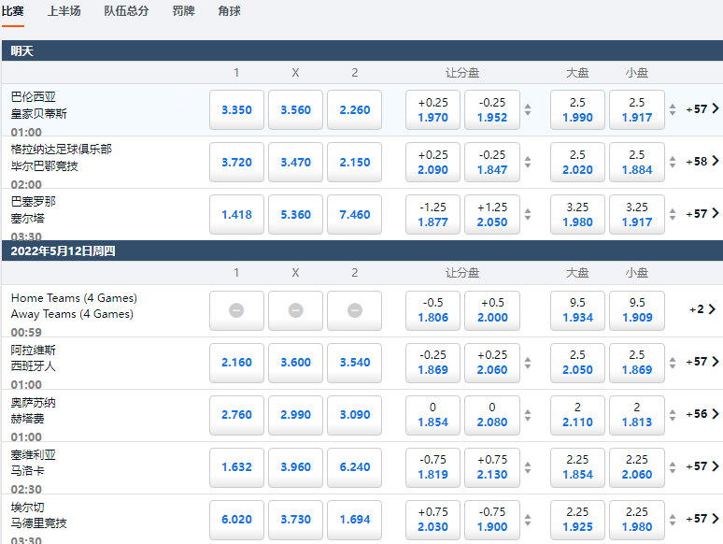Click over/under stepper arrows in 埃尔切 row
The width and height of the screenshot is (723, 544).
click(x=673, y=519)
